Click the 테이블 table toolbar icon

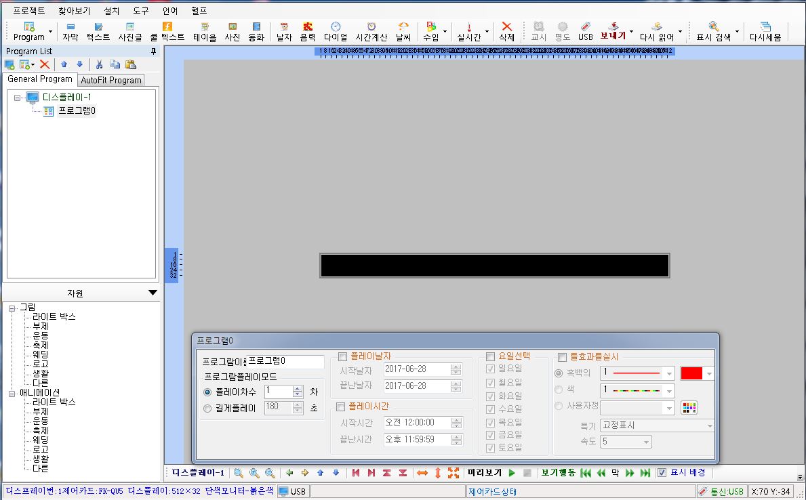(205, 31)
